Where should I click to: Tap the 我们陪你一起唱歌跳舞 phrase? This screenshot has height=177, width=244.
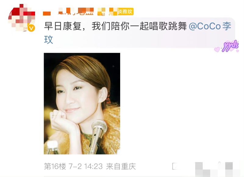pyautogui.click(x=139, y=26)
